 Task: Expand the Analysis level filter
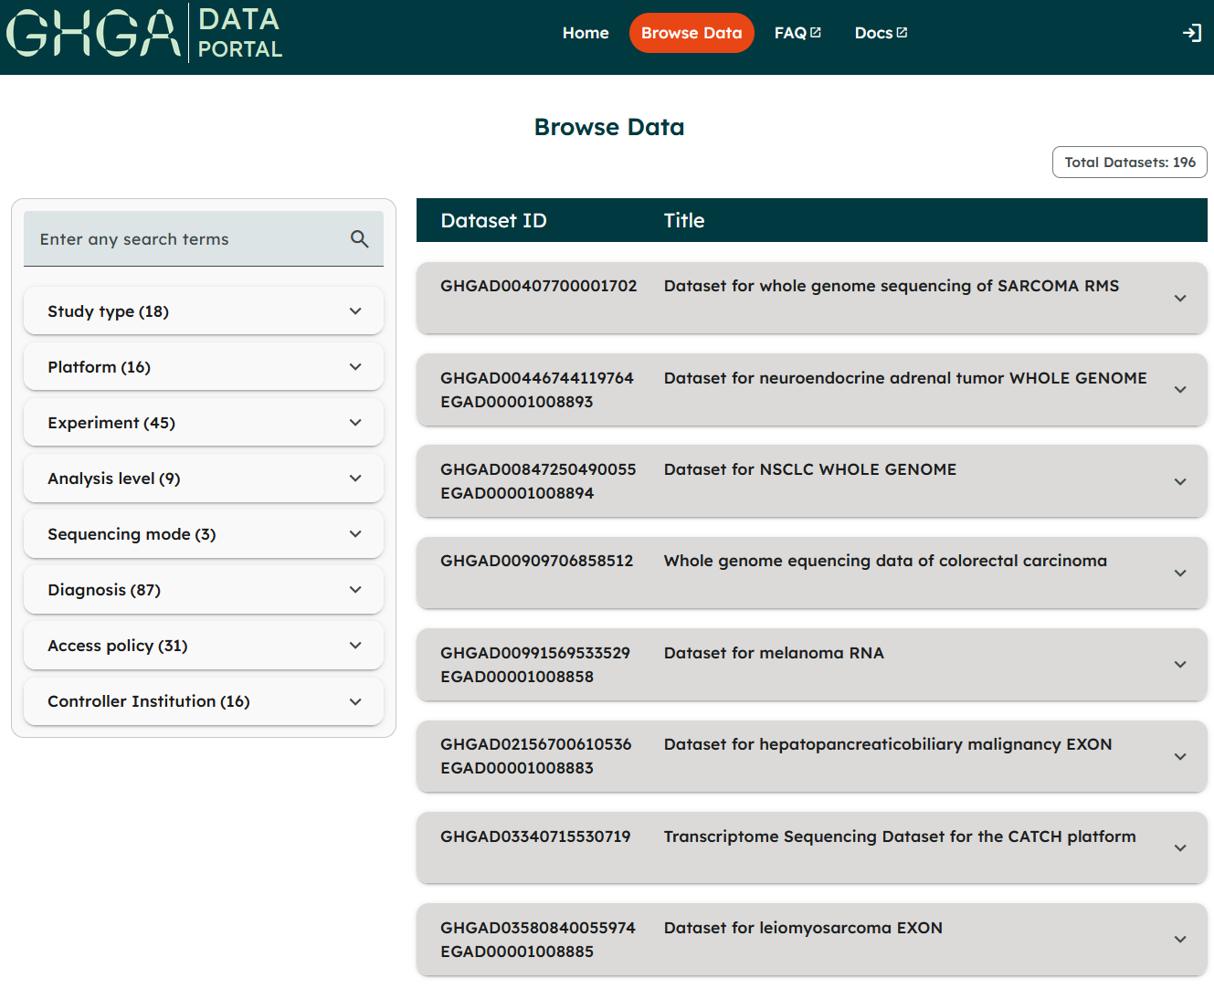(x=204, y=479)
